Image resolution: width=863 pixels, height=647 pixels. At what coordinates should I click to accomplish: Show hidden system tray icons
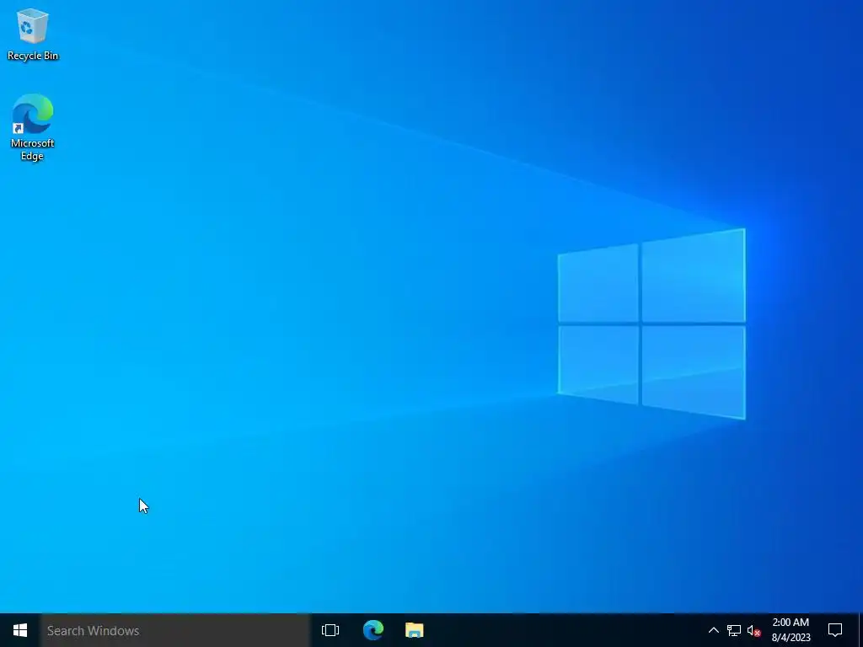pyautogui.click(x=713, y=630)
